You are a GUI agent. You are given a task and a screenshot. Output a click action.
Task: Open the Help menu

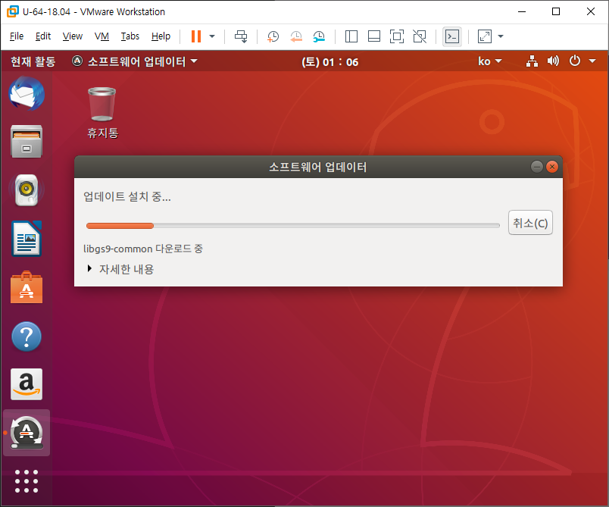point(161,36)
